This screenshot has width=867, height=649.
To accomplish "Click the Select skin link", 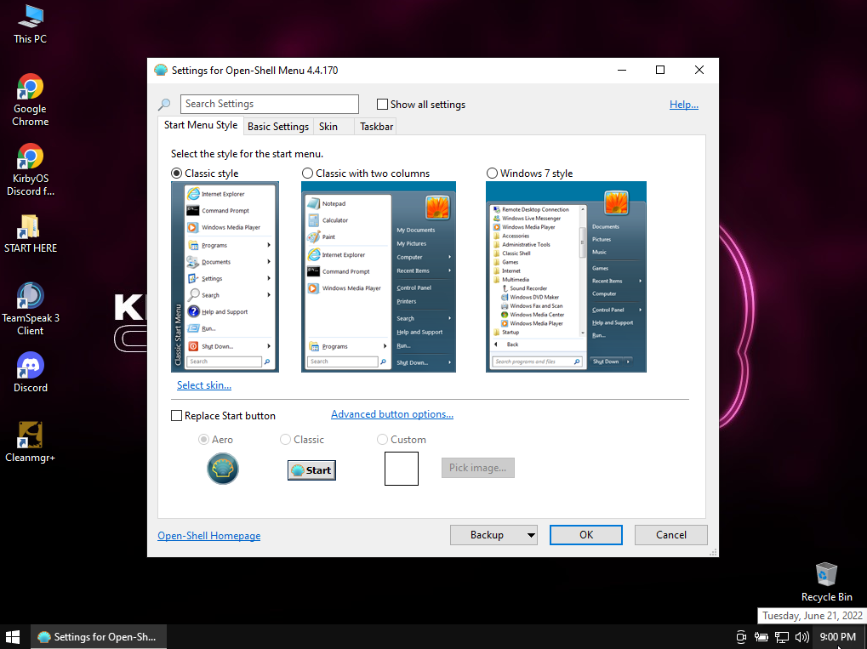I will [204, 385].
